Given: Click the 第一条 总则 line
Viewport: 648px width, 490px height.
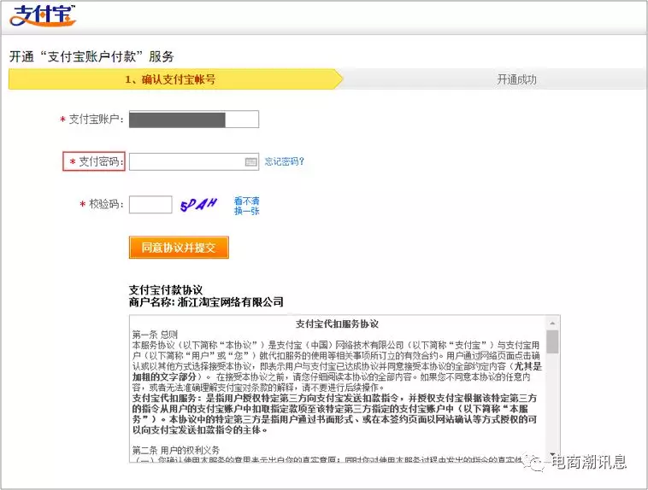Looking at the screenshot, I should 155,335.
